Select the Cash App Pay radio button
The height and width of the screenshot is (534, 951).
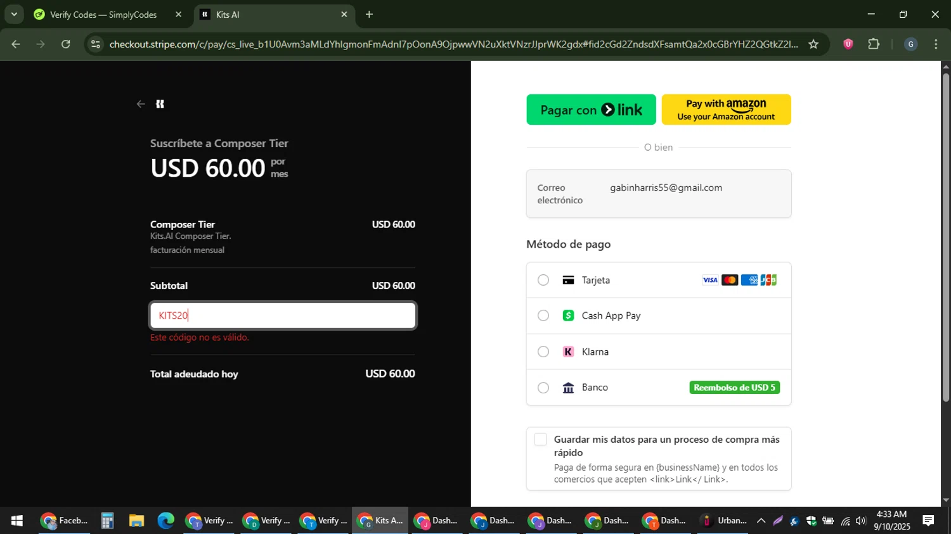543,315
